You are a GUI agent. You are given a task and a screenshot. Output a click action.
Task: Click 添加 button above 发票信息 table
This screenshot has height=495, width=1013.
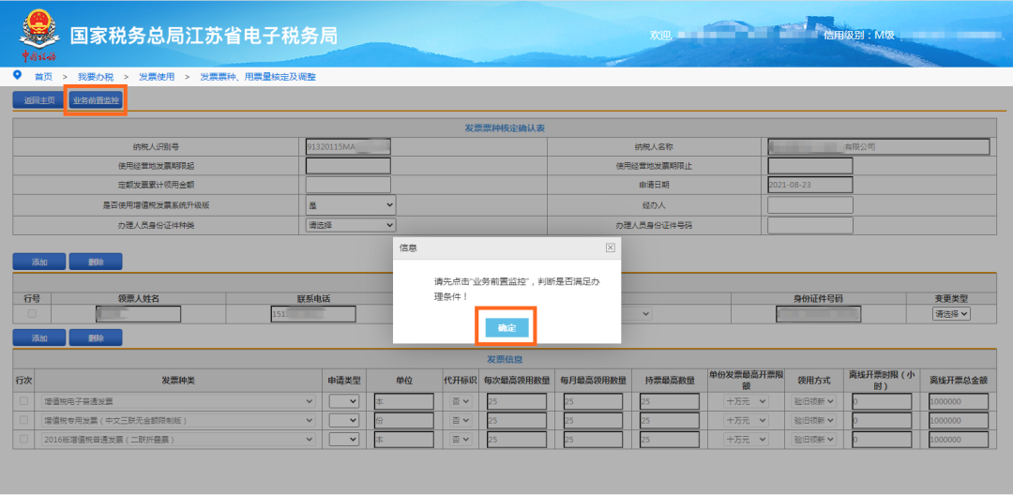coord(38,337)
